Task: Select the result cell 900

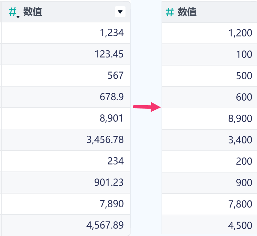Action: [x=209, y=183]
